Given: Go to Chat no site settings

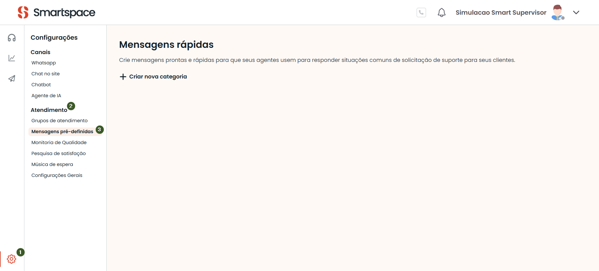Looking at the screenshot, I should pyautogui.click(x=45, y=74).
